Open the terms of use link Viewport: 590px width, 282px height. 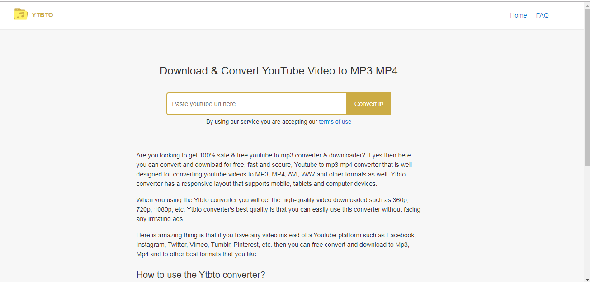pos(335,122)
